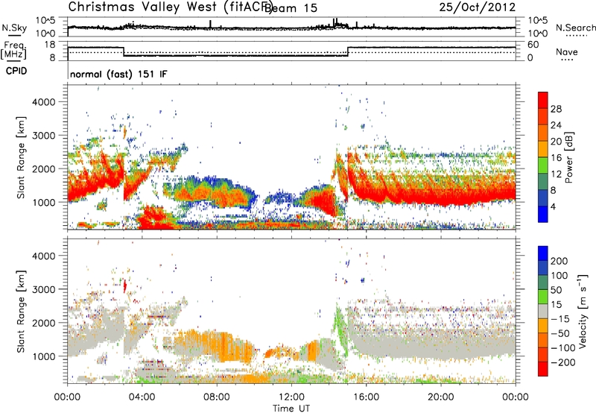Click the 'Christmas Valley West (fitACF)' title
This screenshot has width=596, height=413.
coord(170,7)
